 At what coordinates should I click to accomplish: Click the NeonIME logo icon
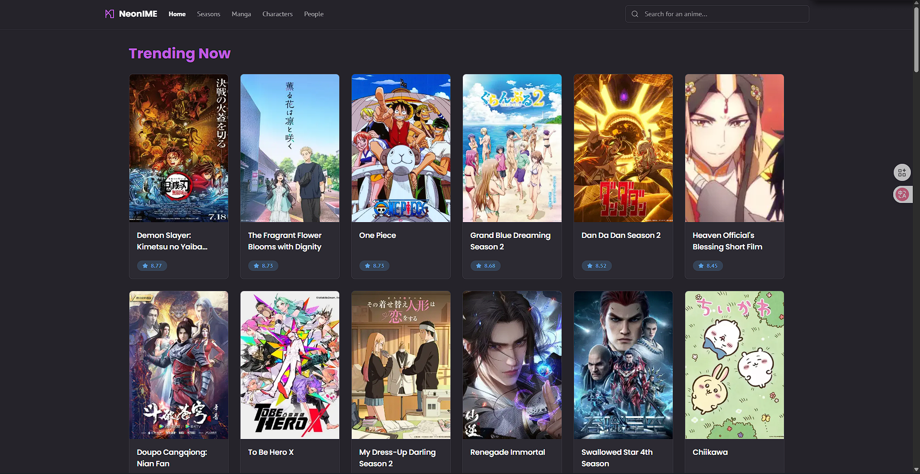(x=110, y=14)
